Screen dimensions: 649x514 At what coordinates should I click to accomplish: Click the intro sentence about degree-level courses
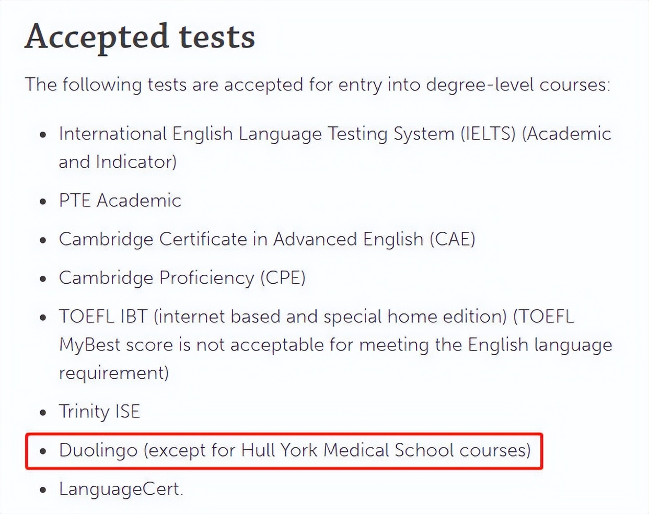[x=317, y=85]
